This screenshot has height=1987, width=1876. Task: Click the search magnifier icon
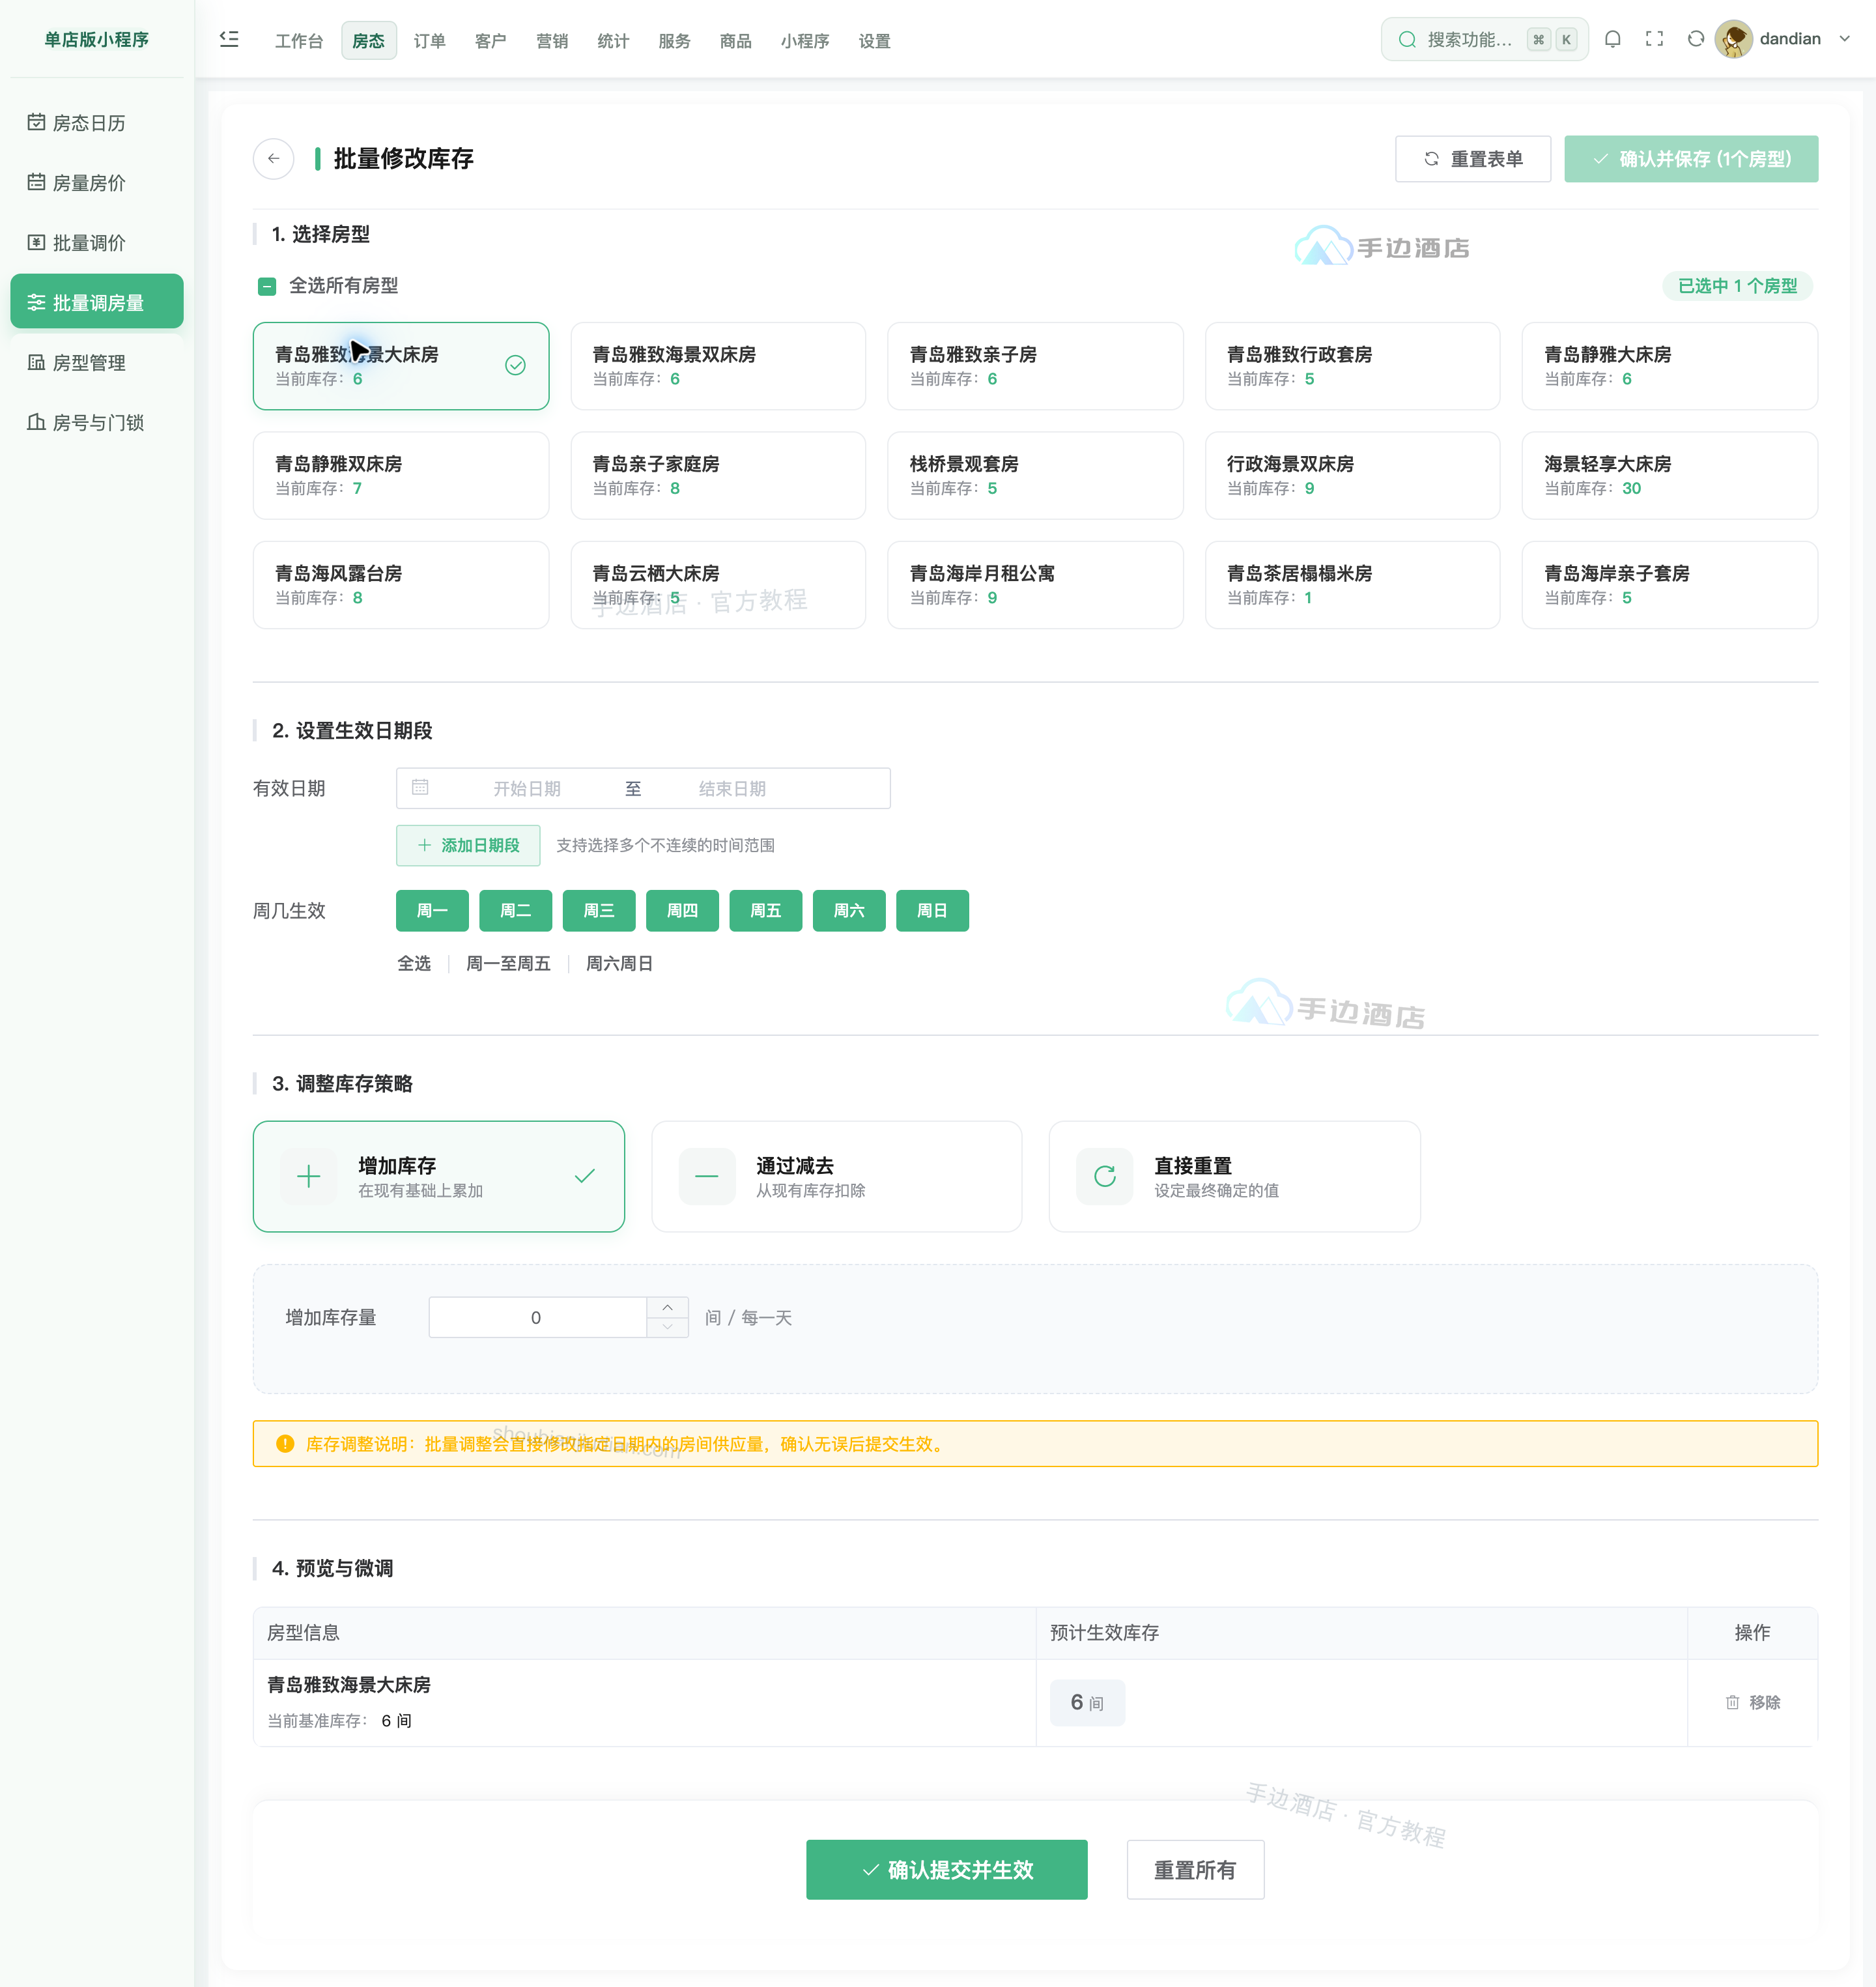pos(1407,40)
